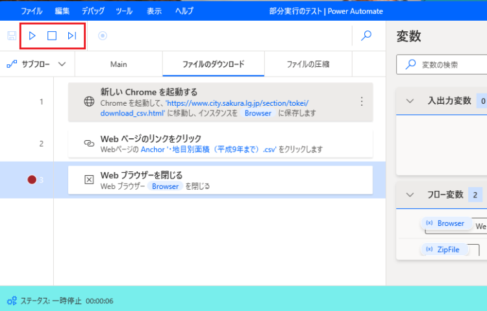
Task: Toggle the breakpoint on line 3
Action: (32, 180)
